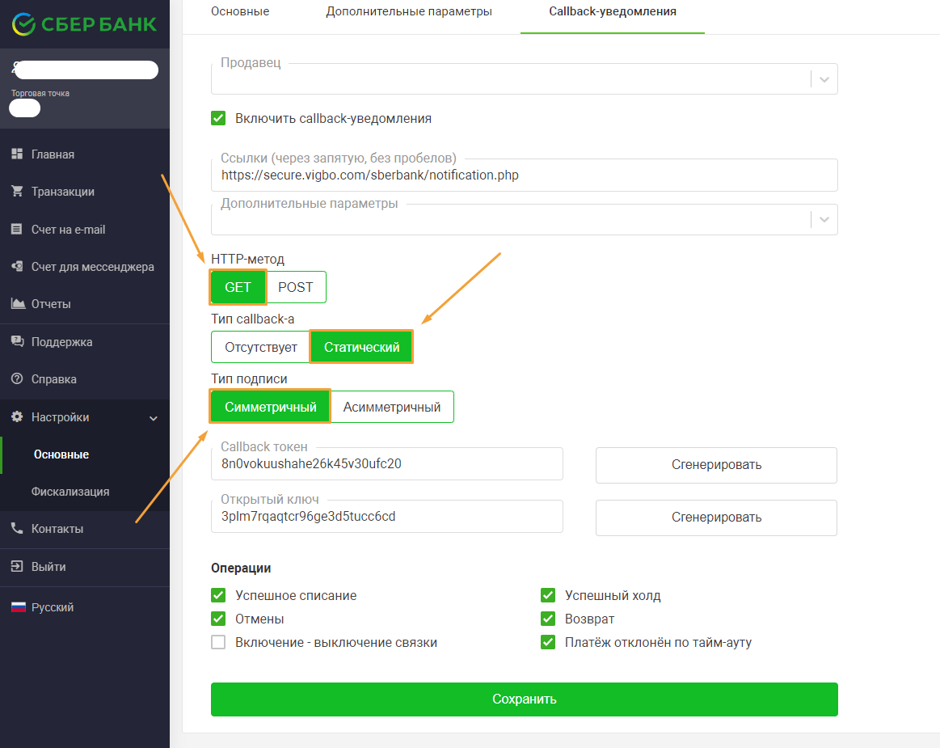Click the Выйти logout icon

click(x=17, y=566)
